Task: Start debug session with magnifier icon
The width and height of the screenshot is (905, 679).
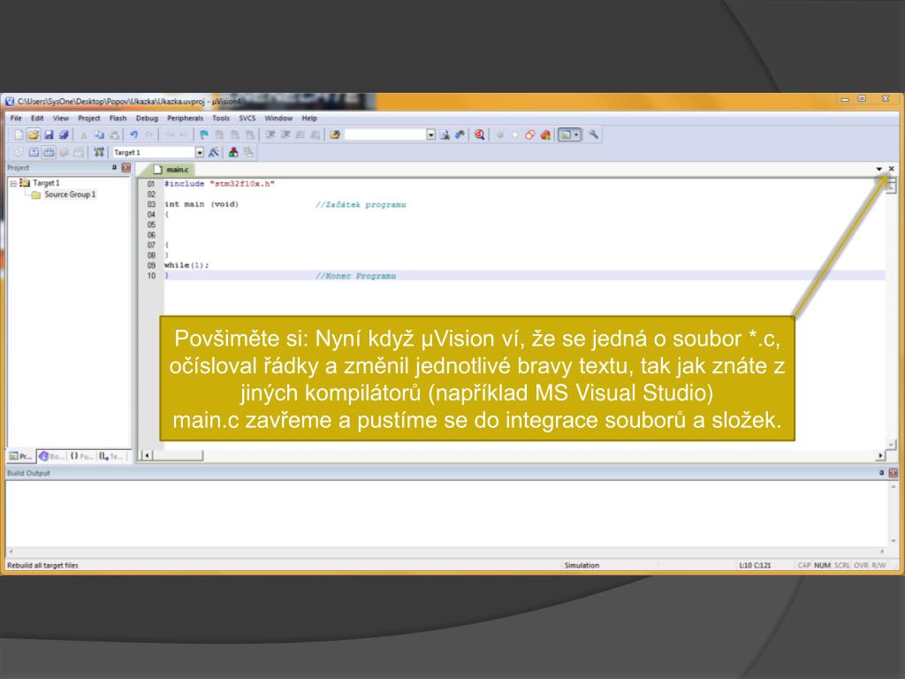Action: 479,135
